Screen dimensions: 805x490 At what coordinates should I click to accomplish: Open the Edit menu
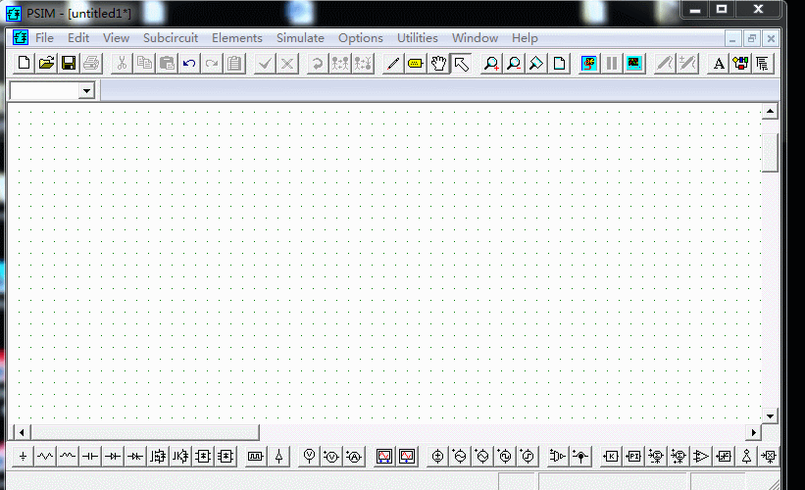(78, 38)
